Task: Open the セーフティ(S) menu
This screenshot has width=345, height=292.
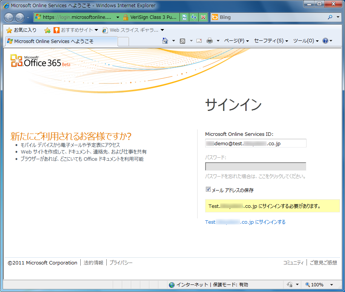Action: pos(271,41)
